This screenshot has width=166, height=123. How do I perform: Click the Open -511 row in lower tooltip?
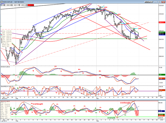coord(3,108)
